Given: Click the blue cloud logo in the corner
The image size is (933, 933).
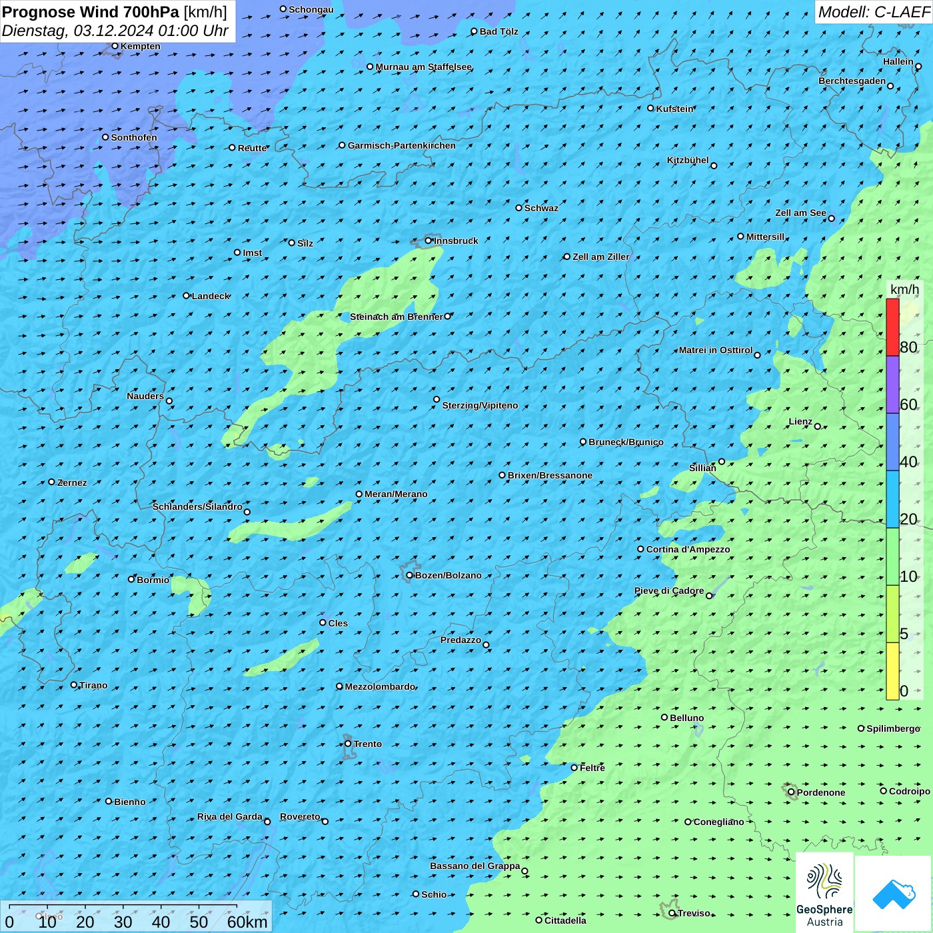Looking at the screenshot, I should point(894,893).
